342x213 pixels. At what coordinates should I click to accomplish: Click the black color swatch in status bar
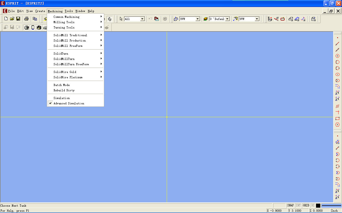click(x=318, y=206)
